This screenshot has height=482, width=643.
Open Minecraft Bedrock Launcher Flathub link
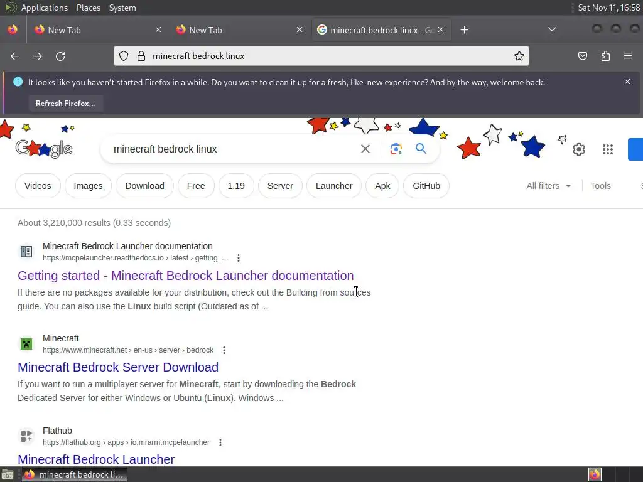tap(96, 459)
